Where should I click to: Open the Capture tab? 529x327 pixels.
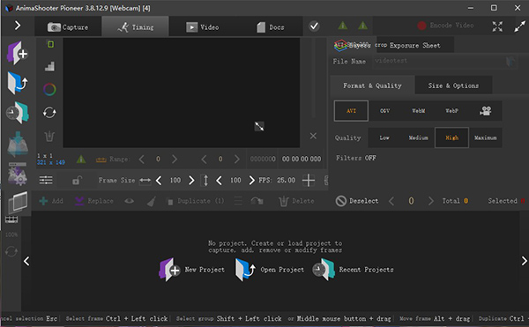(68, 27)
